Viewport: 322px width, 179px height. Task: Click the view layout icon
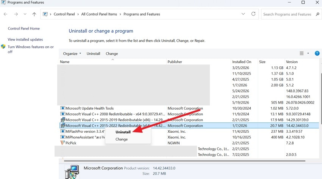(302, 53)
